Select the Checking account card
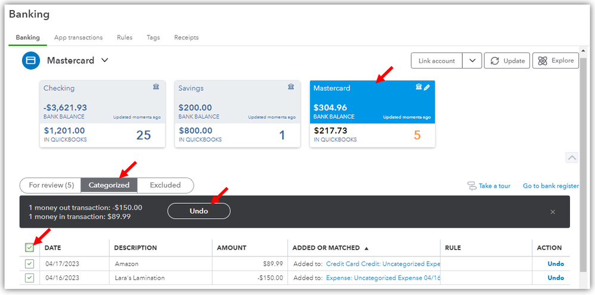 pyautogui.click(x=103, y=114)
